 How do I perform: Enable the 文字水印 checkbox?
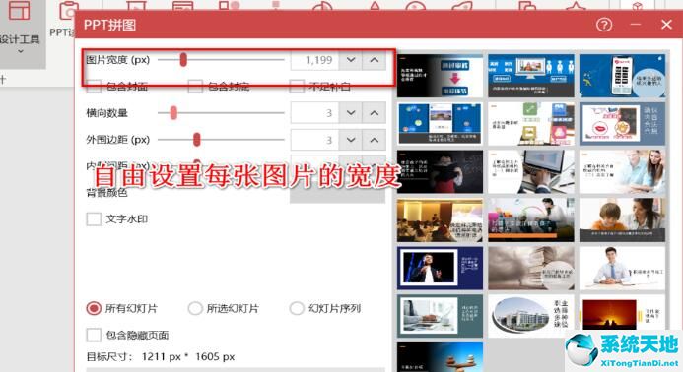(94, 218)
